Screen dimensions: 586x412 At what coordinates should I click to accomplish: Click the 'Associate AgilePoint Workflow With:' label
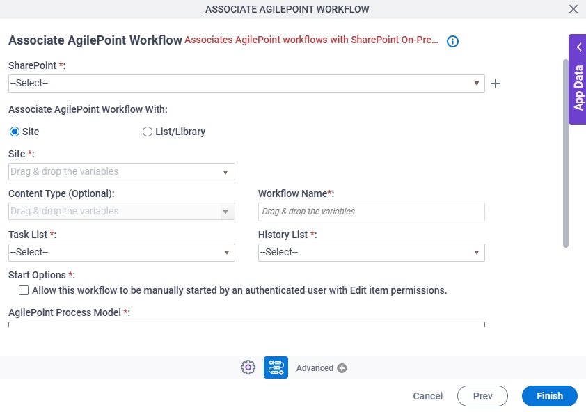88,109
